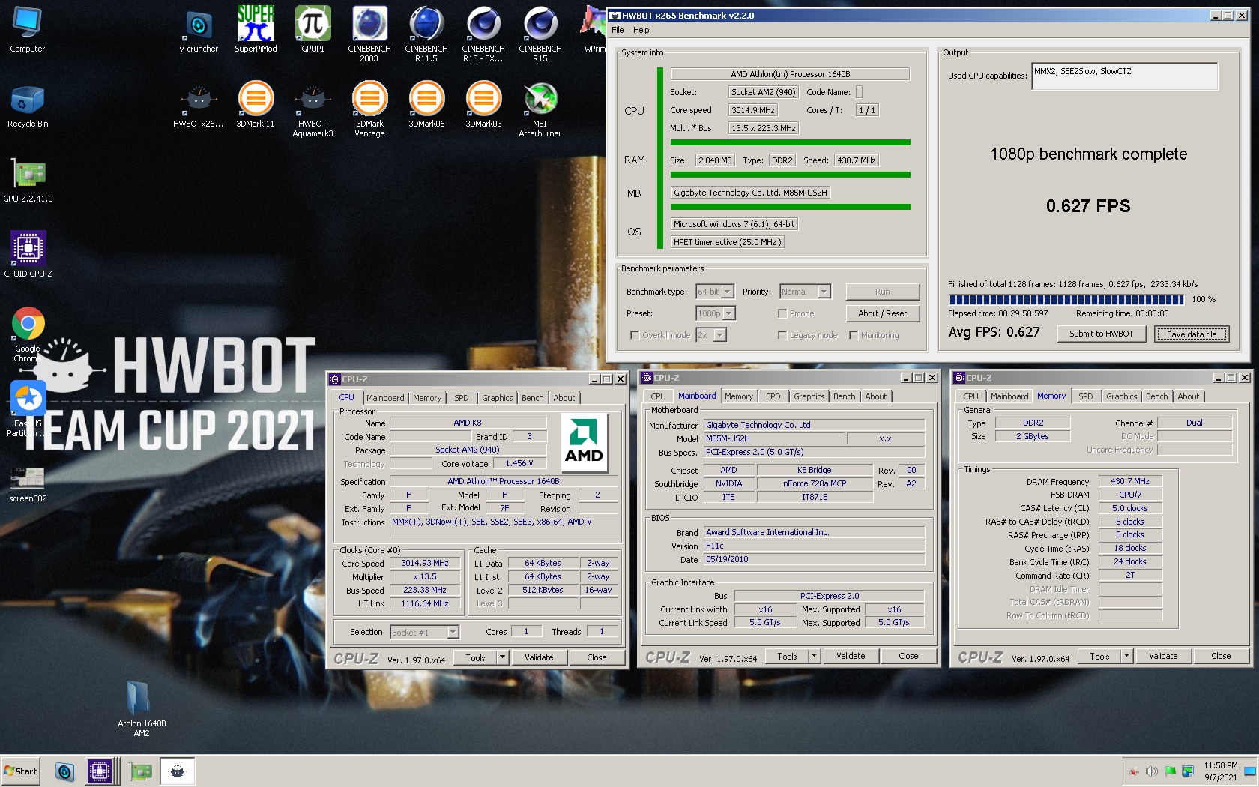The image size is (1259, 787).
Task: Launch HWBOTx265 desktop shortcut
Action: tap(199, 106)
